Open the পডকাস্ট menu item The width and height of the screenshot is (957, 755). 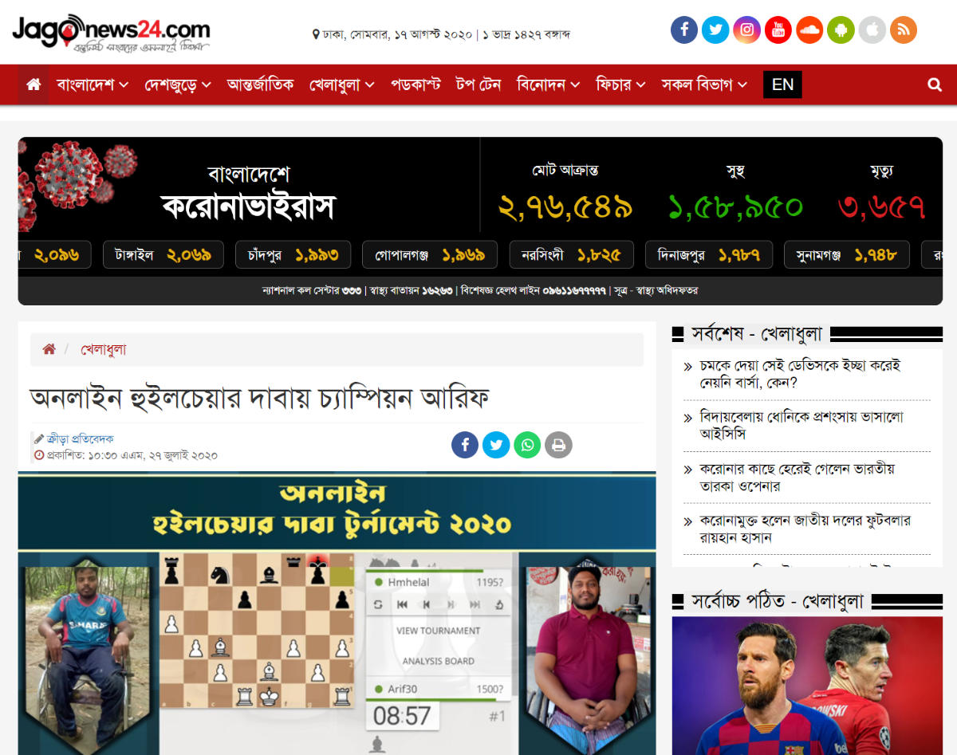tap(415, 85)
